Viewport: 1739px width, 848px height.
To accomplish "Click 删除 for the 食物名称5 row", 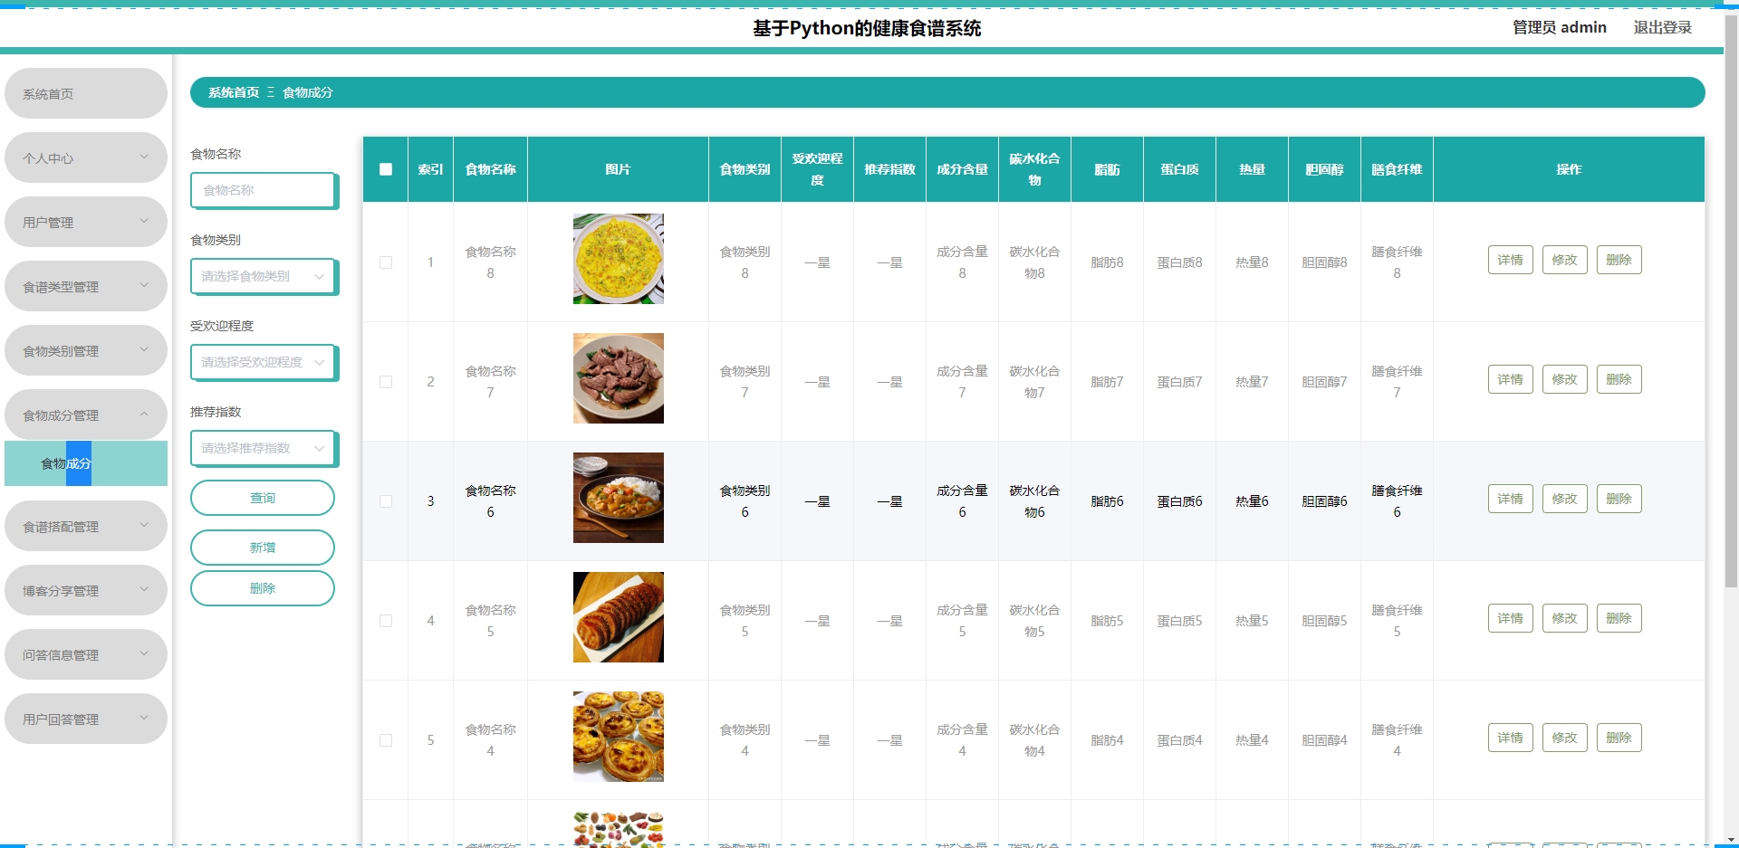I will [x=1619, y=618].
